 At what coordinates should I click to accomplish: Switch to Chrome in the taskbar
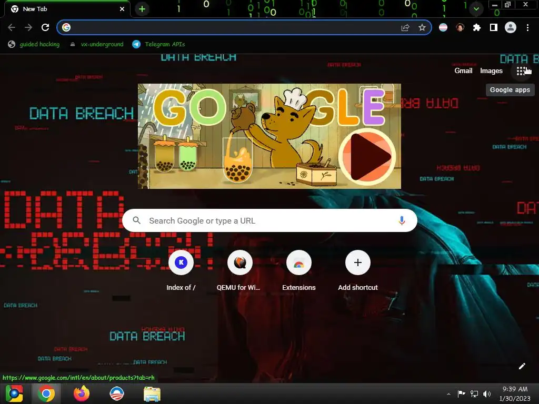click(x=46, y=393)
